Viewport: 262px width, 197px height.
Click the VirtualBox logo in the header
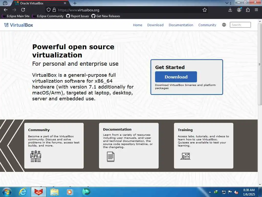(x=18, y=25)
